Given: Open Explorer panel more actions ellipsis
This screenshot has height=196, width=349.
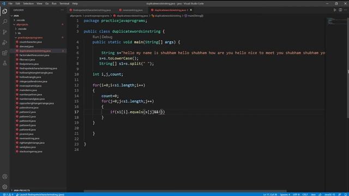Looking at the screenshot, I should [x=62, y=10].
